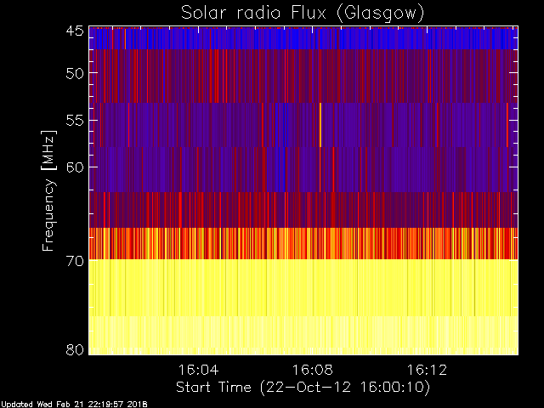Select the Frequency [MHz] axis label
The width and height of the screenshot is (544, 408).
tap(48, 190)
